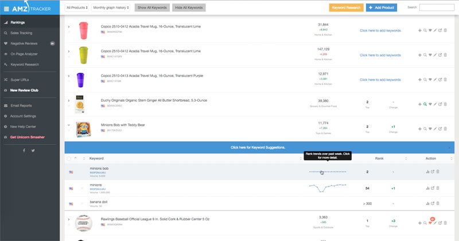Expand the Translucent Purple Copco mug row
Screen dimensions: 459x241
(69, 76)
